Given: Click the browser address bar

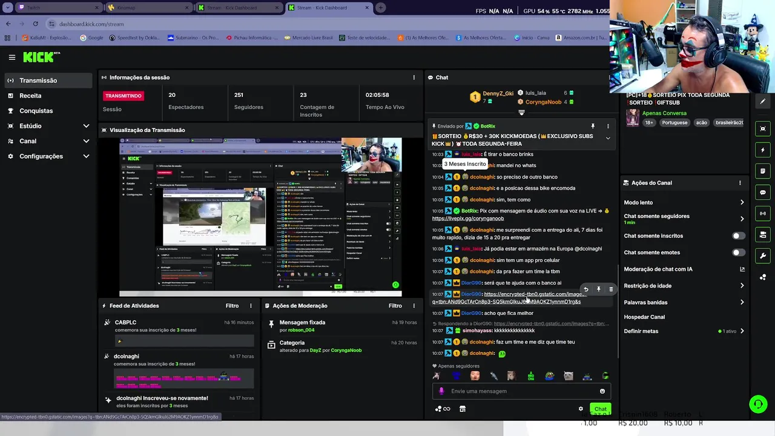Looking at the screenshot, I should tap(327, 24).
